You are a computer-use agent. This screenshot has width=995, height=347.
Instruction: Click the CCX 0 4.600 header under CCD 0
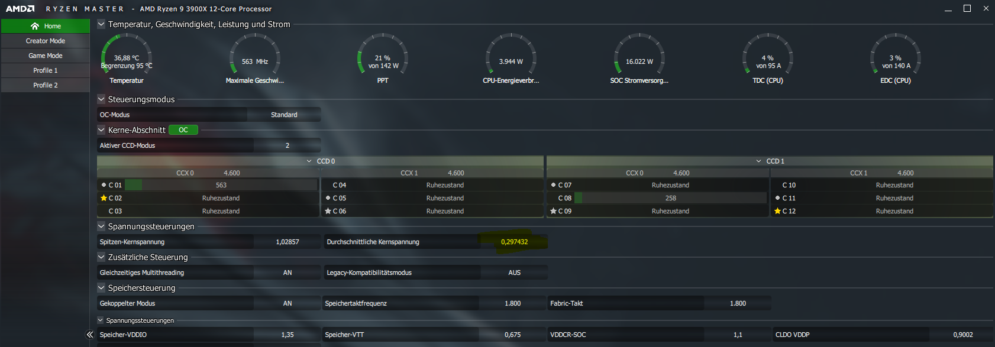[208, 173]
